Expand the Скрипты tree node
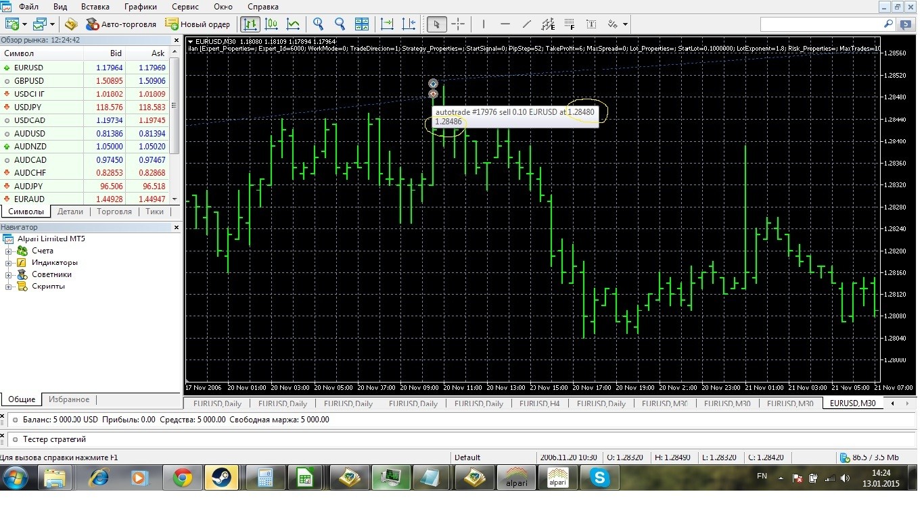 (9, 287)
